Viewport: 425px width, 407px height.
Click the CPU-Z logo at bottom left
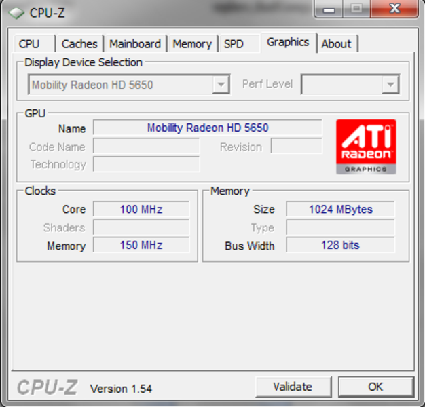[x=48, y=387]
